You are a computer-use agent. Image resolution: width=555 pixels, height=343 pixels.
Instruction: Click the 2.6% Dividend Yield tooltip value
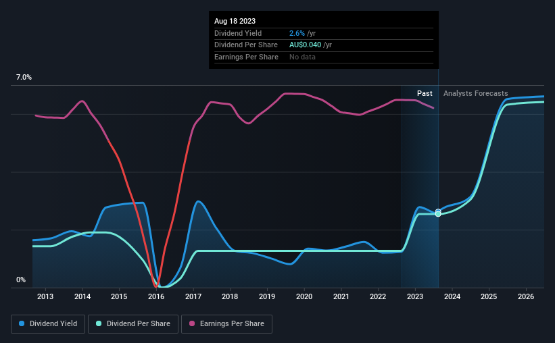pyautogui.click(x=297, y=33)
